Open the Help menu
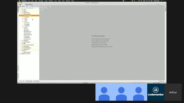 72,1
